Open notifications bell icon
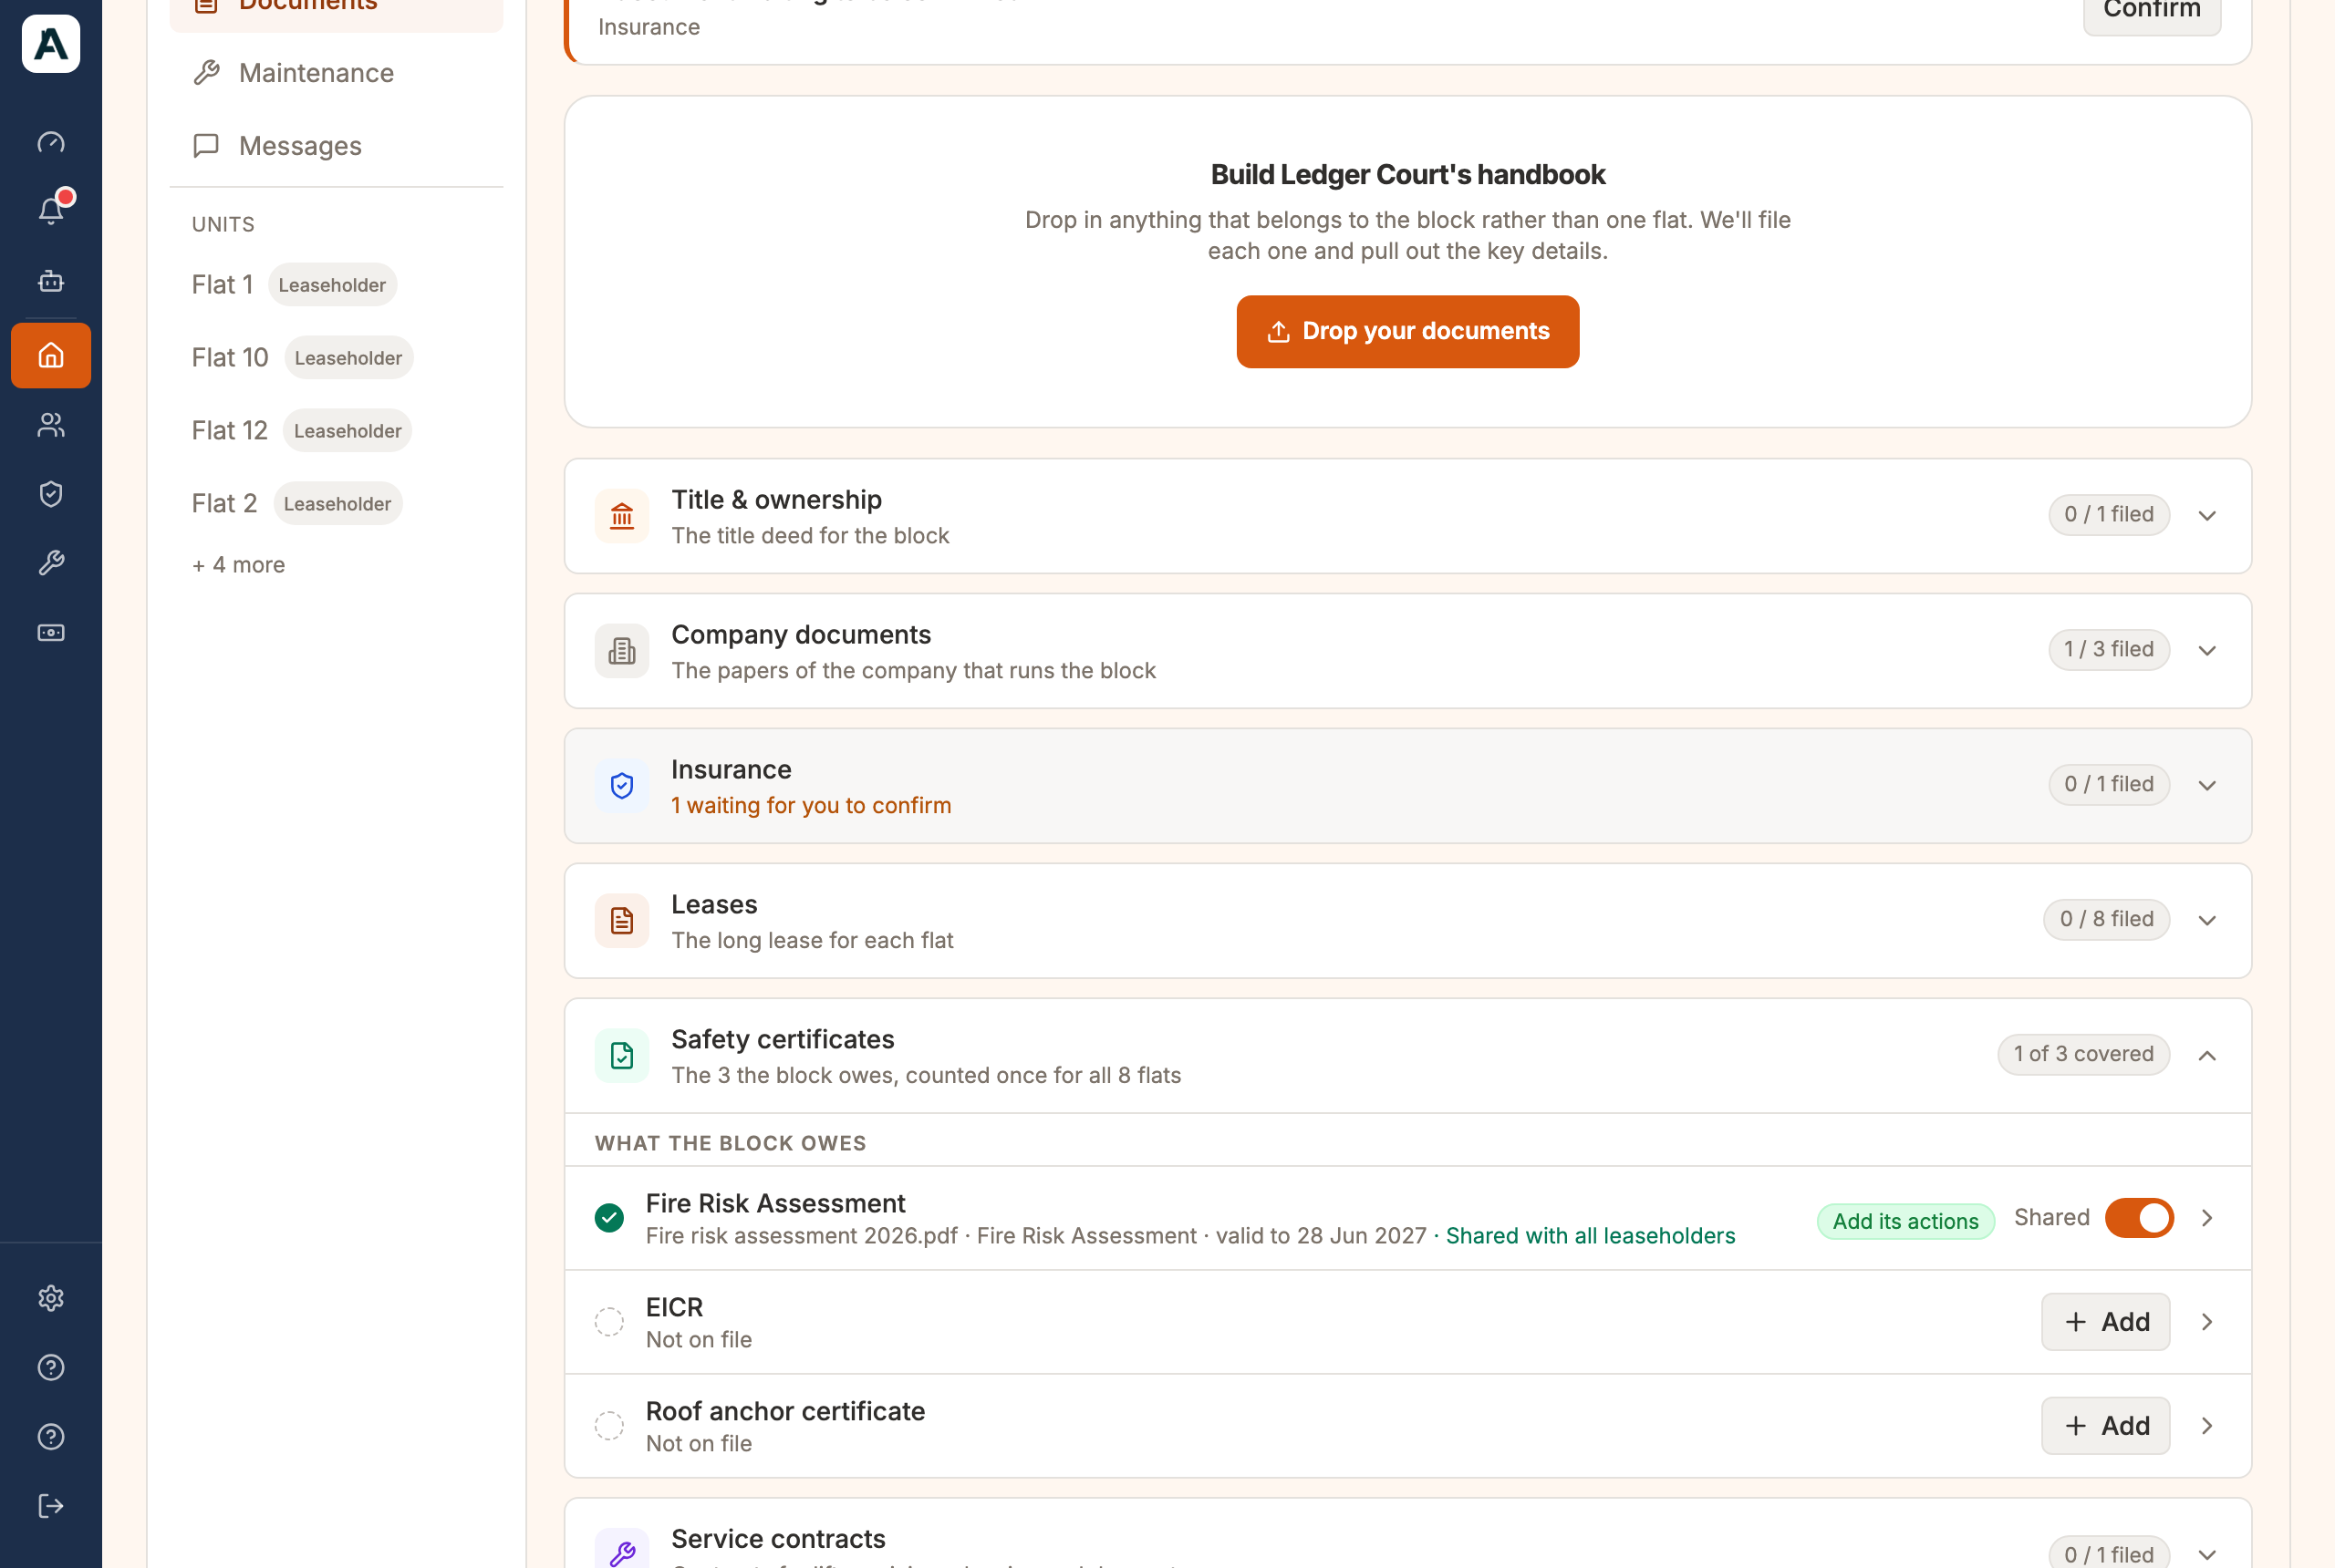 point(51,210)
